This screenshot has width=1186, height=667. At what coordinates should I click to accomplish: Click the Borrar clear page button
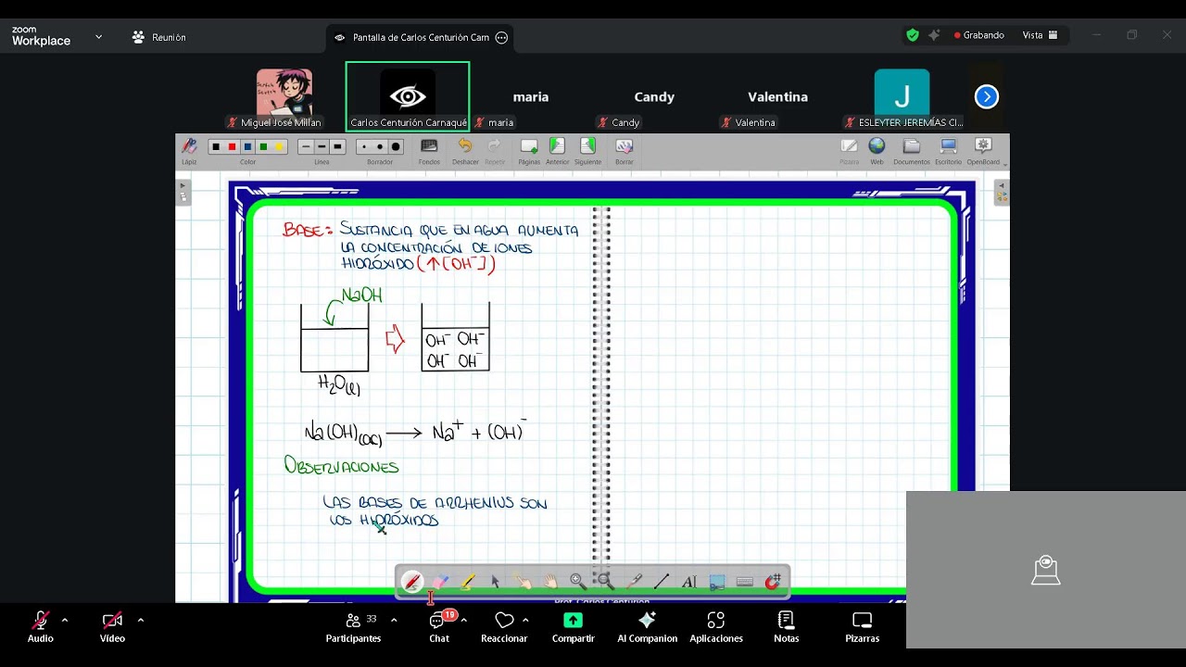point(625,151)
